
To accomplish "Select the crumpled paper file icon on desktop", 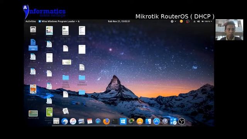I will (66, 111).
